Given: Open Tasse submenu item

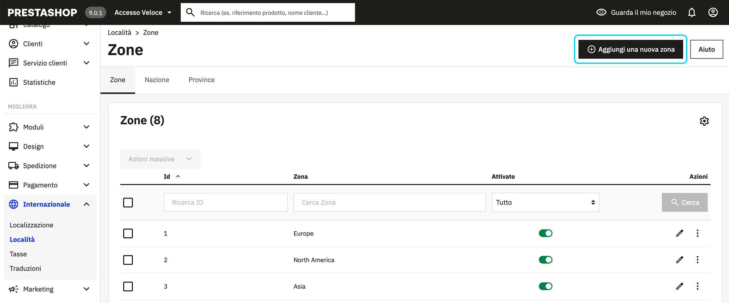Looking at the screenshot, I should click(18, 254).
